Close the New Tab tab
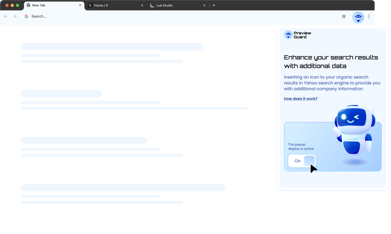This screenshot has height=234, width=391. coord(80,5)
